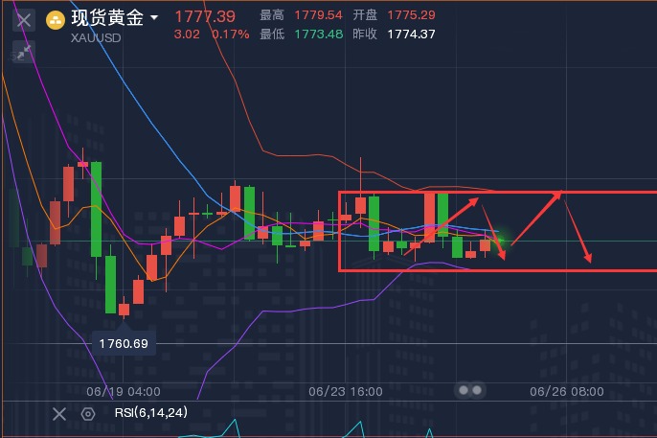Click the 06/26 08:00 time axis label
The width and height of the screenshot is (657, 438).
click(x=566, y=391)
